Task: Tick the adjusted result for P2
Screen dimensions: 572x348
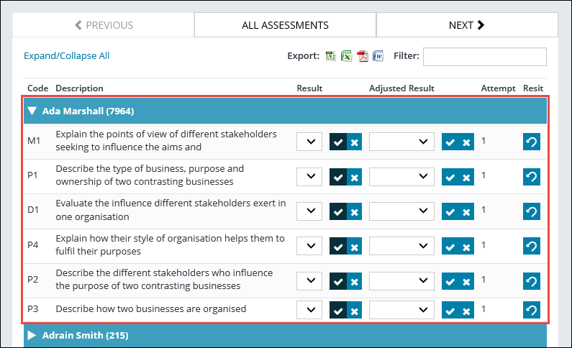Action: point(450,280)
